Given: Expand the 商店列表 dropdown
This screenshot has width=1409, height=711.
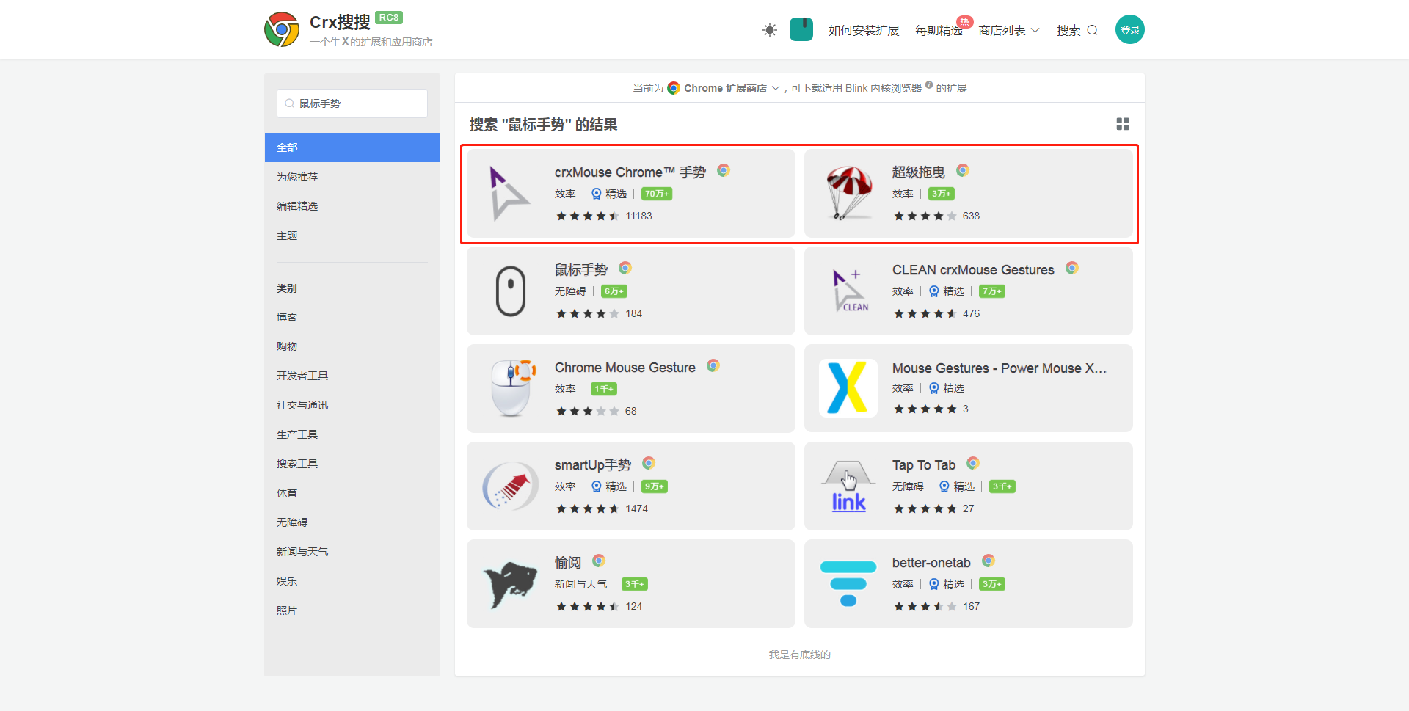Looking at the screenshot, I should (1009, 30).
